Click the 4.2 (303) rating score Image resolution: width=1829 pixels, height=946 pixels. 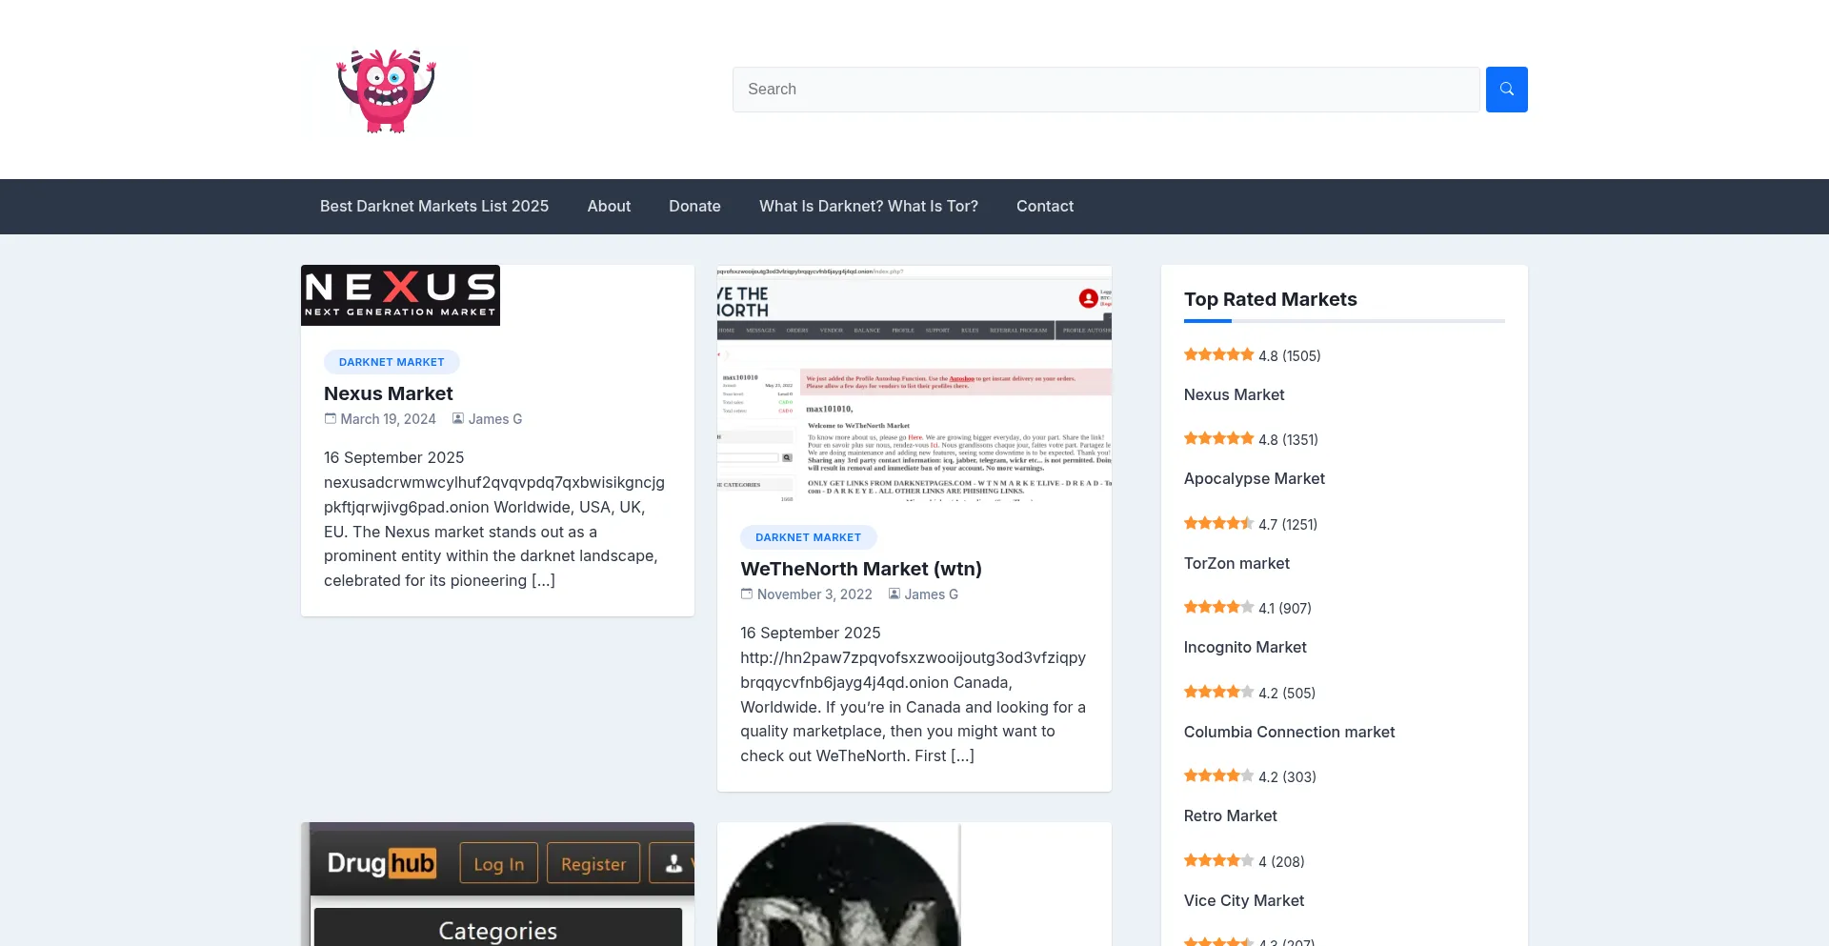(x=1287, y=777)
